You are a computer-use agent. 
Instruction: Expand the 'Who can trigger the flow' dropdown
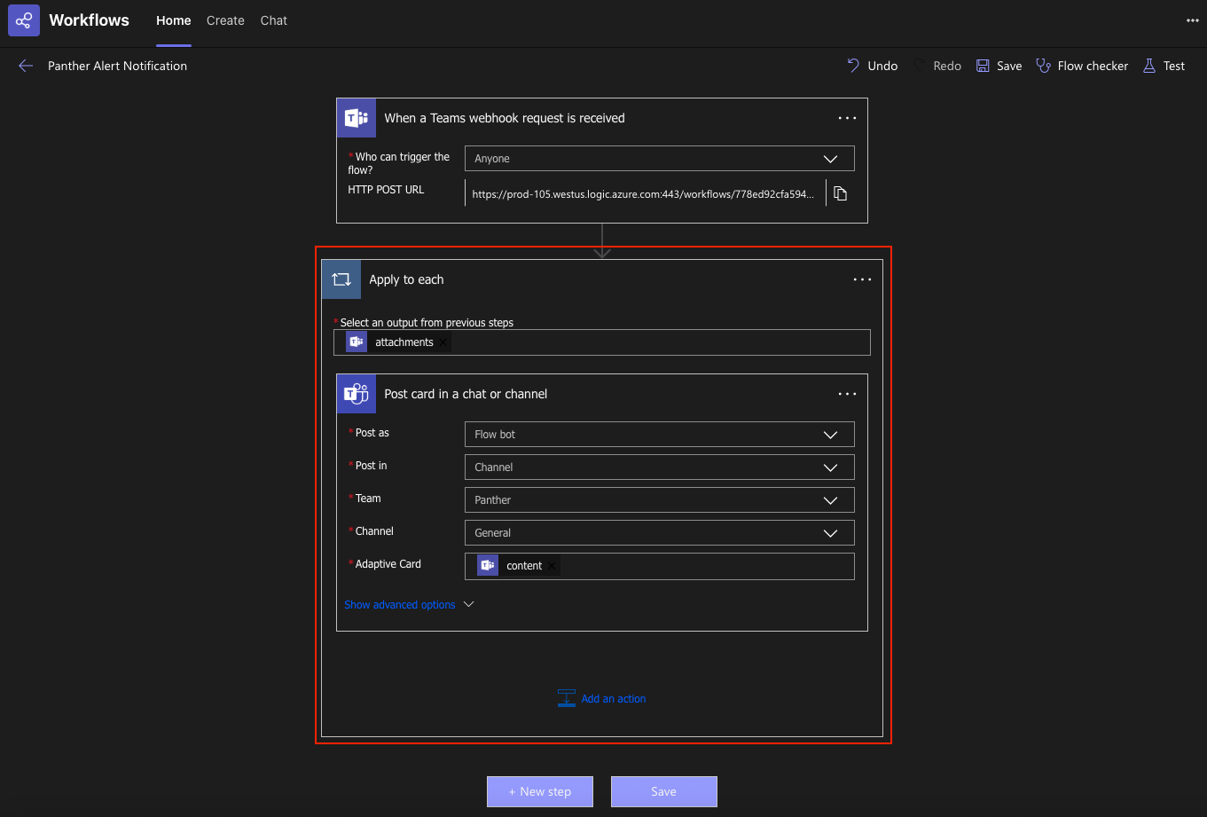(659, 159)
